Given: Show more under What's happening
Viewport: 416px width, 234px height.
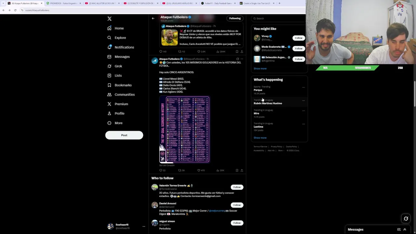Looking at the screenshot, I should tap(260, 138).
